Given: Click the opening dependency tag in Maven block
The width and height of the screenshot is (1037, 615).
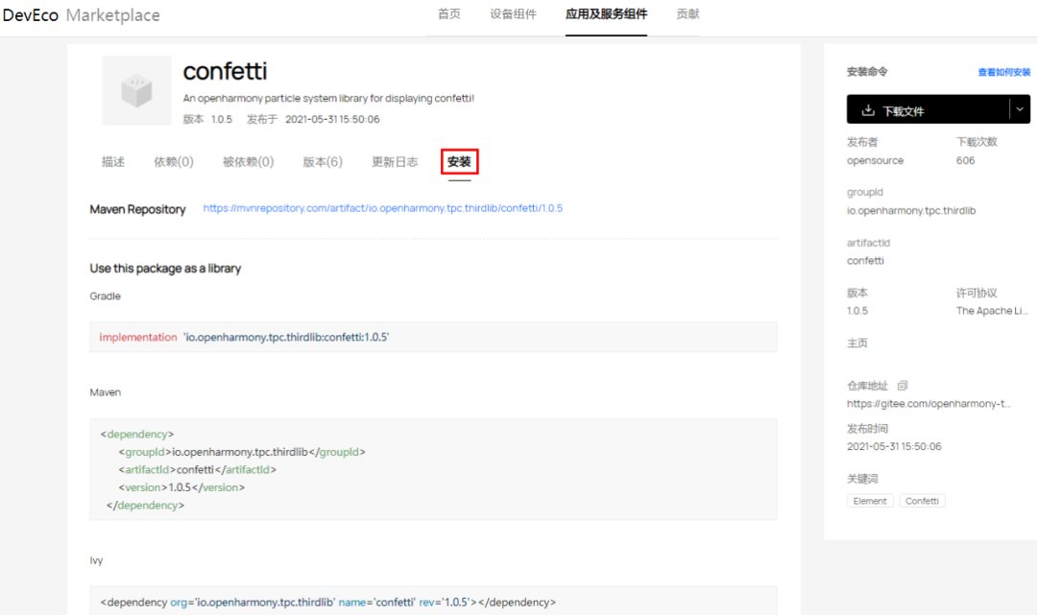Looking at the screenshot, I should coord(137,434).
